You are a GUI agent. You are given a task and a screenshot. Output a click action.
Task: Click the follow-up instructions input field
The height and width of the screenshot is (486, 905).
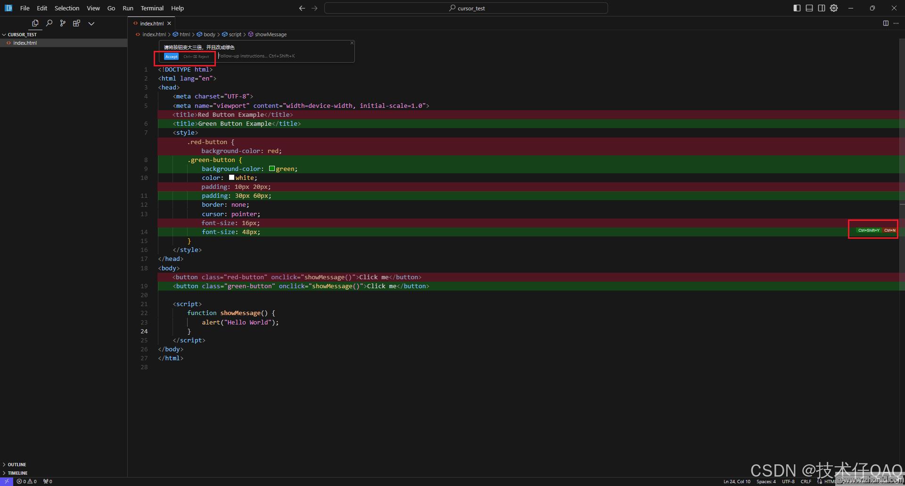[283, 56]
